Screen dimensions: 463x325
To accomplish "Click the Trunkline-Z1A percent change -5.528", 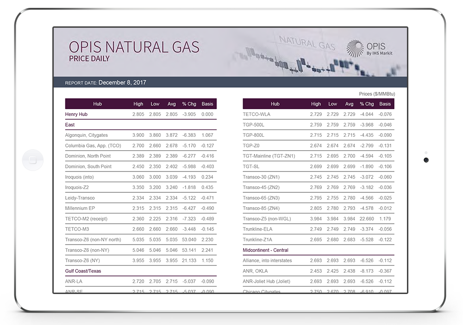I will [x=367, y=240].
